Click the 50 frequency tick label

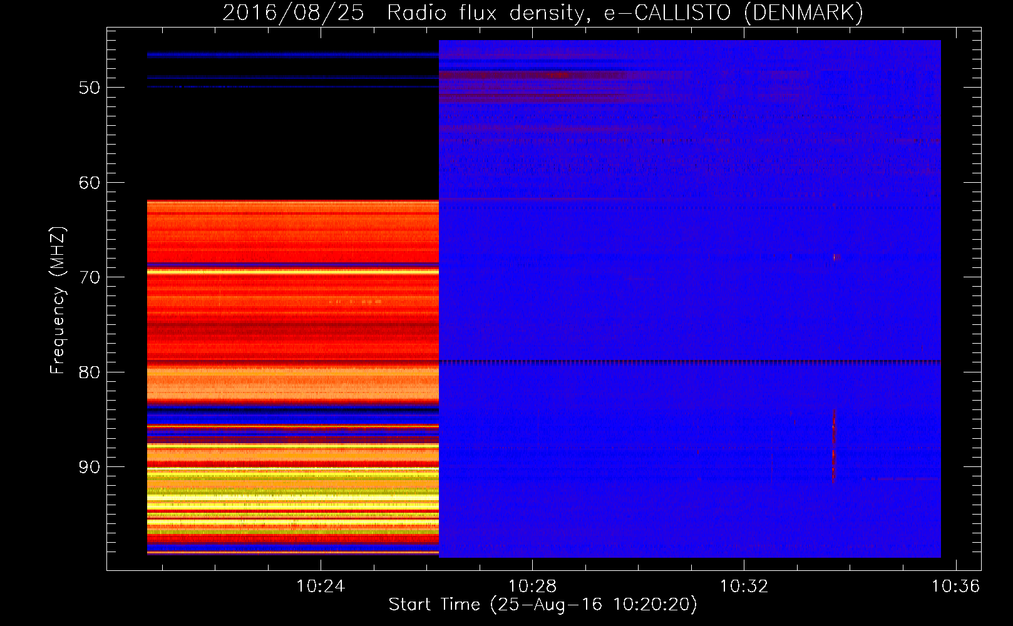click(x=90, y=88)
